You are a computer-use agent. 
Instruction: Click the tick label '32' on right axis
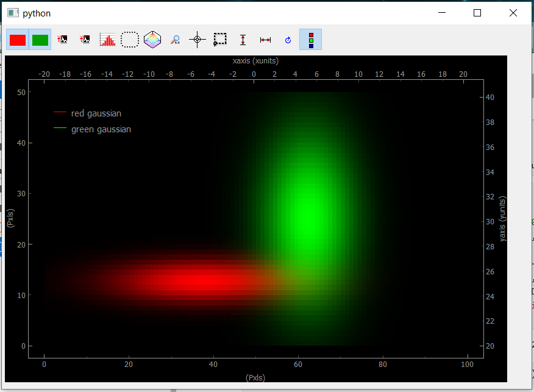(x=489, y=197)
